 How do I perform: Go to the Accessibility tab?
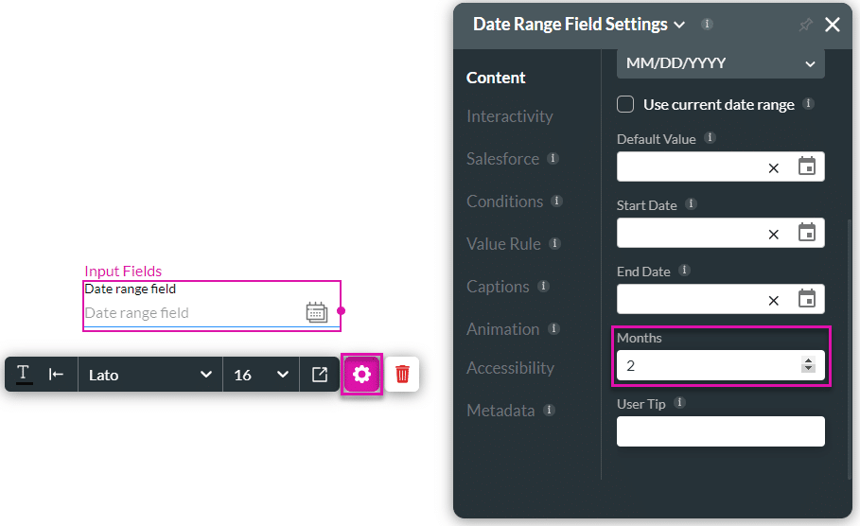pos(510,368)
